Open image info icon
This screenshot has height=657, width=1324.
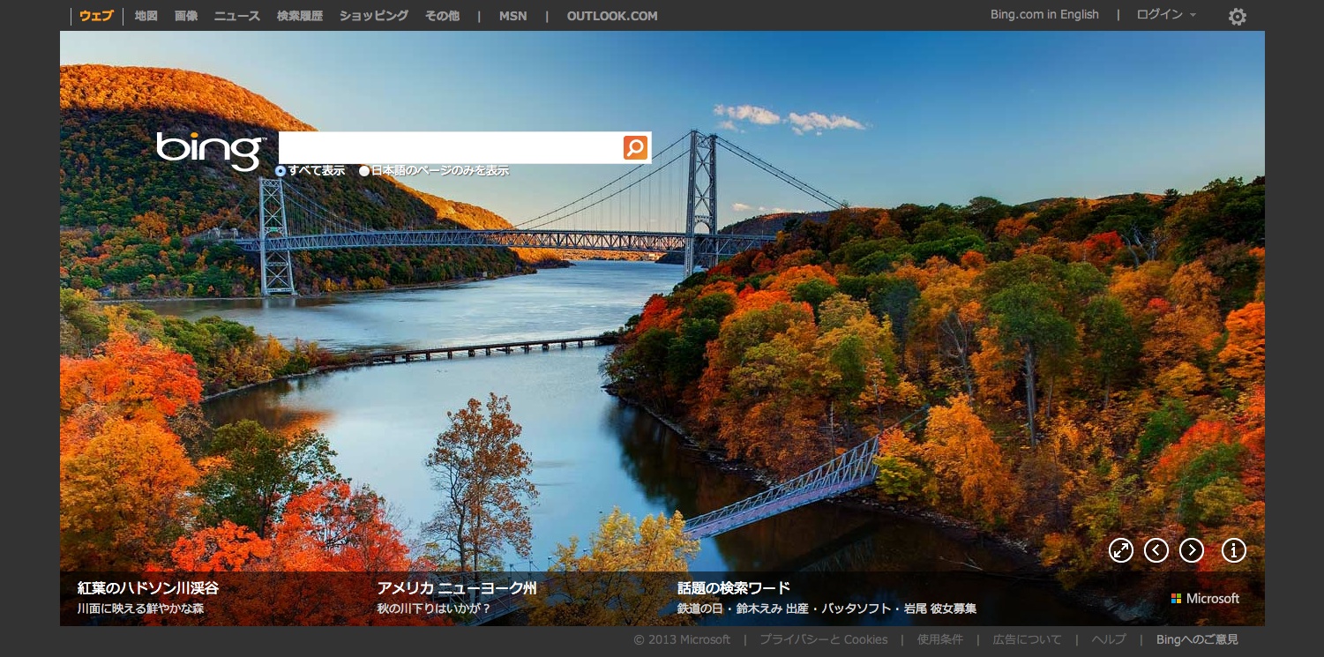coord(1233,550)
